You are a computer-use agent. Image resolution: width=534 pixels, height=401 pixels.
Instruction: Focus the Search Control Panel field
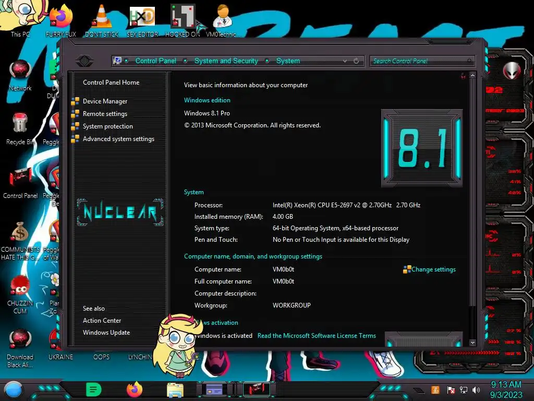(422, 61)
